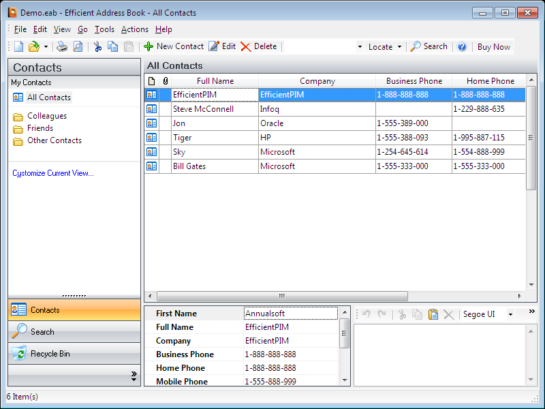
Task: Click Paste clipboard icon in notes editor toolbar
Action: point(433,314)
